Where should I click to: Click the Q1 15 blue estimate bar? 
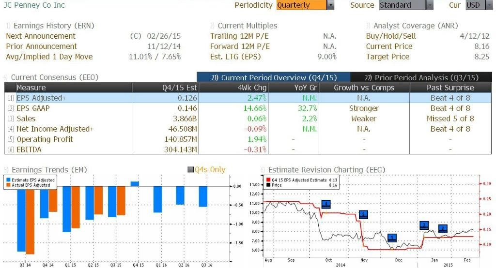pos(67,209)
